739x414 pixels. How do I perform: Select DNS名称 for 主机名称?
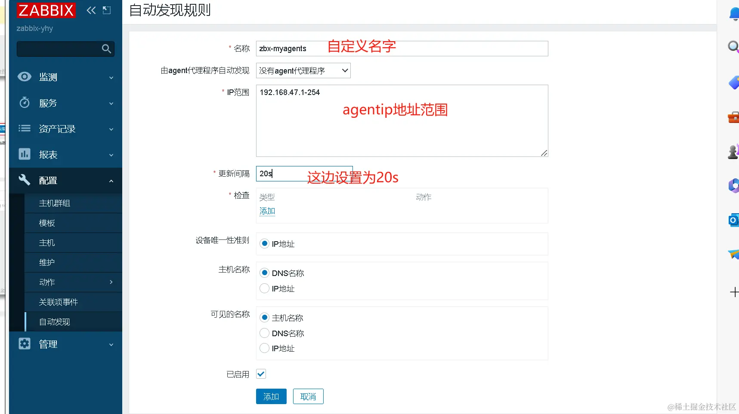coord(265,273)
